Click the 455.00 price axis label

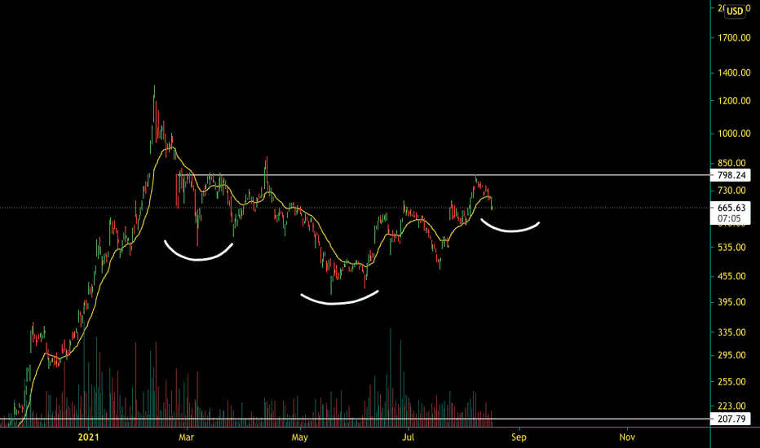pyautogui.click(x=731, y=277)
